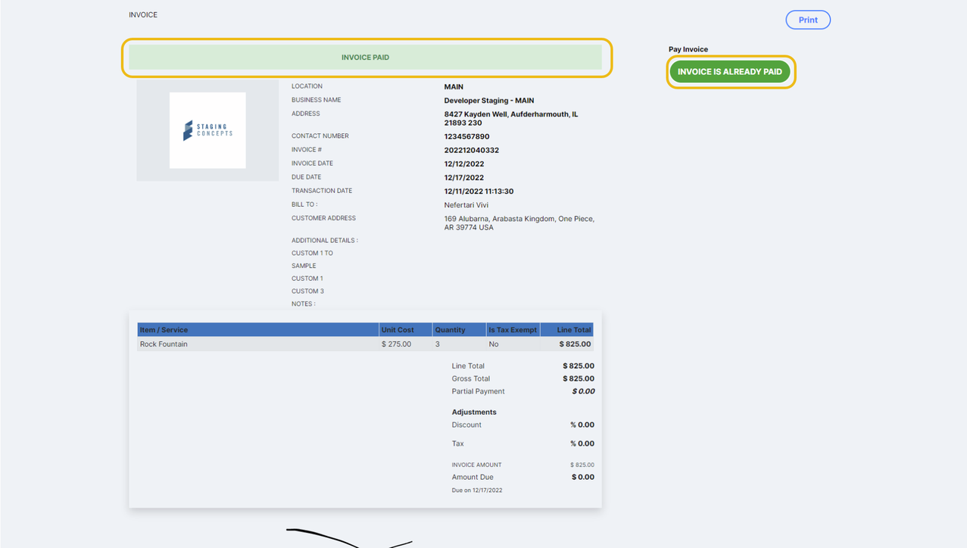Viewport: 967px width, 548px height.
Task: Click the green Invoice Is Already Paid button
Action: point(729,72)
